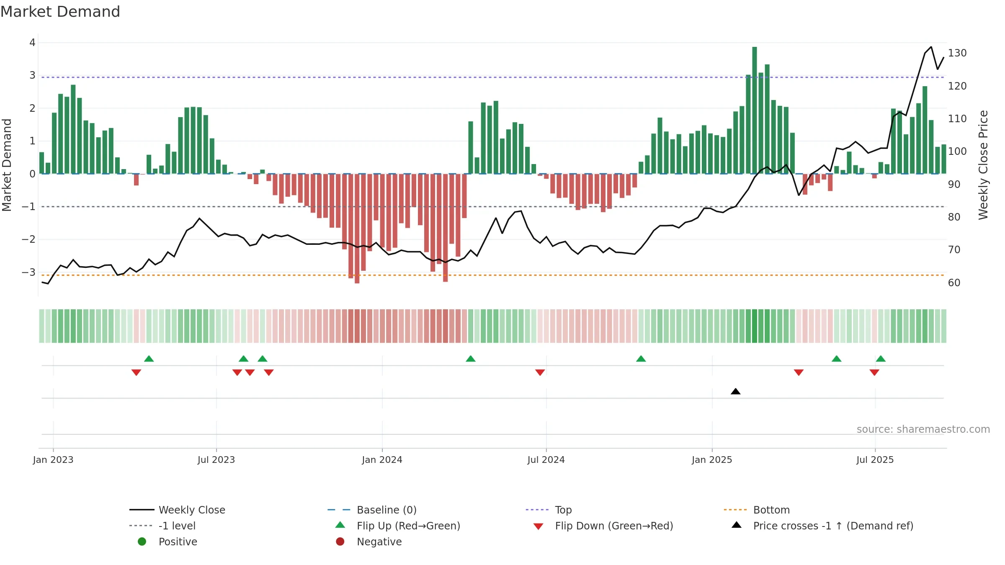Click the 70 tick on the price axis

point(954,249)
